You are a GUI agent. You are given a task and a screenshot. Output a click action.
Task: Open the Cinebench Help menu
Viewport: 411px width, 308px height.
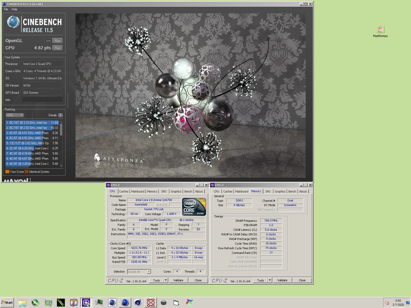click(x=14, y=9)
